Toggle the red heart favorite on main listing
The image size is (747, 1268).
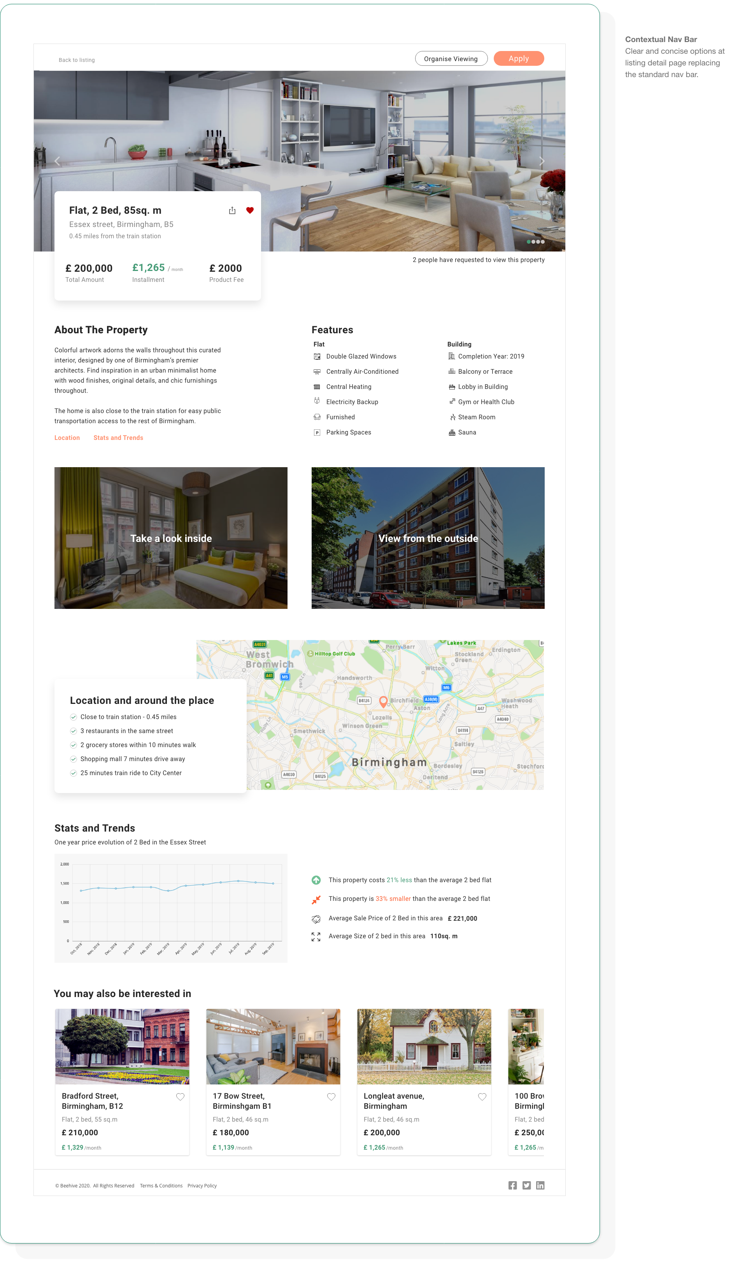point(250,211)
